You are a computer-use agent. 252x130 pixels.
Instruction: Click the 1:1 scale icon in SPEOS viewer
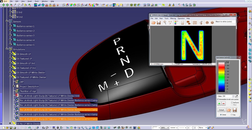coord(170,22)
